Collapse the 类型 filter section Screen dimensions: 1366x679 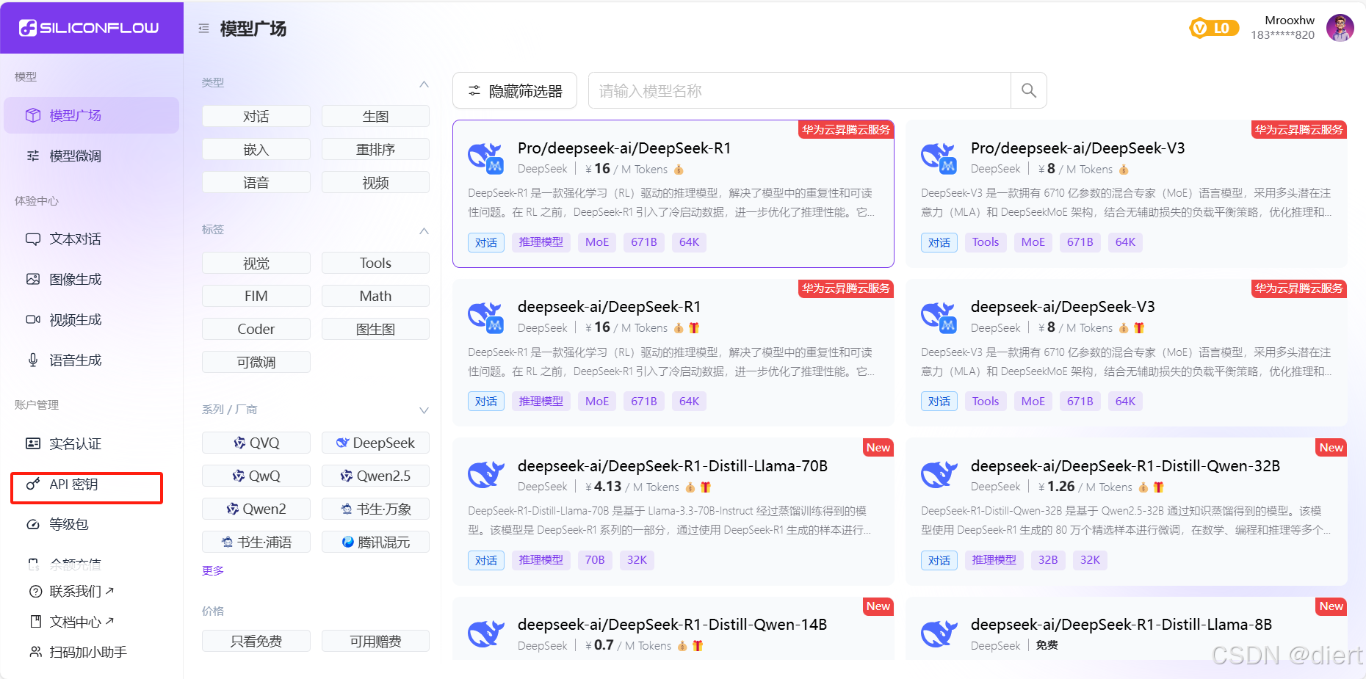(424, 84)
